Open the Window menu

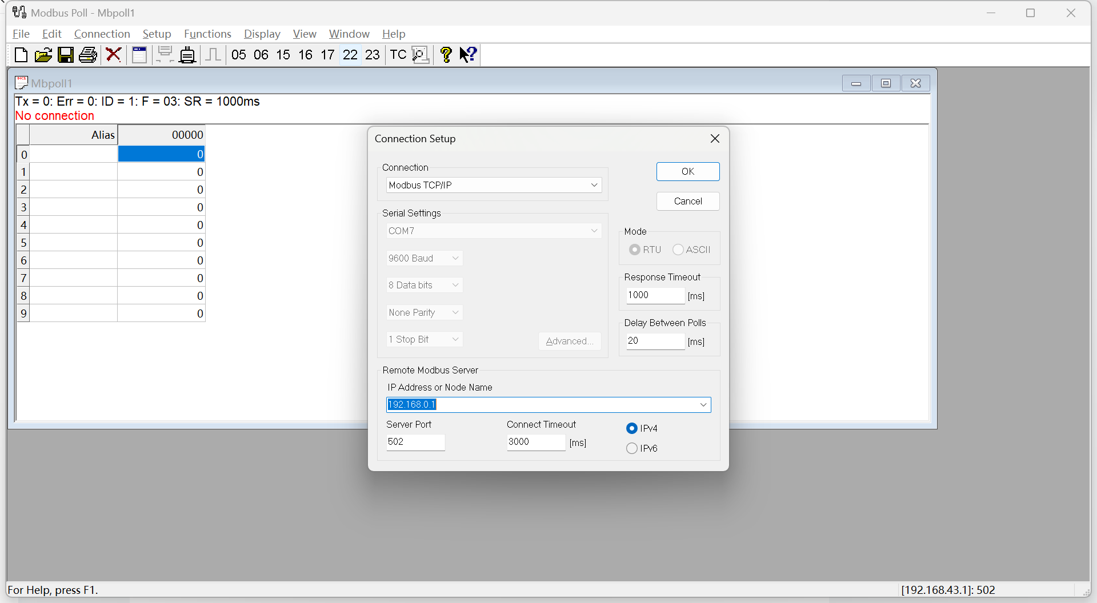[349, 34]
